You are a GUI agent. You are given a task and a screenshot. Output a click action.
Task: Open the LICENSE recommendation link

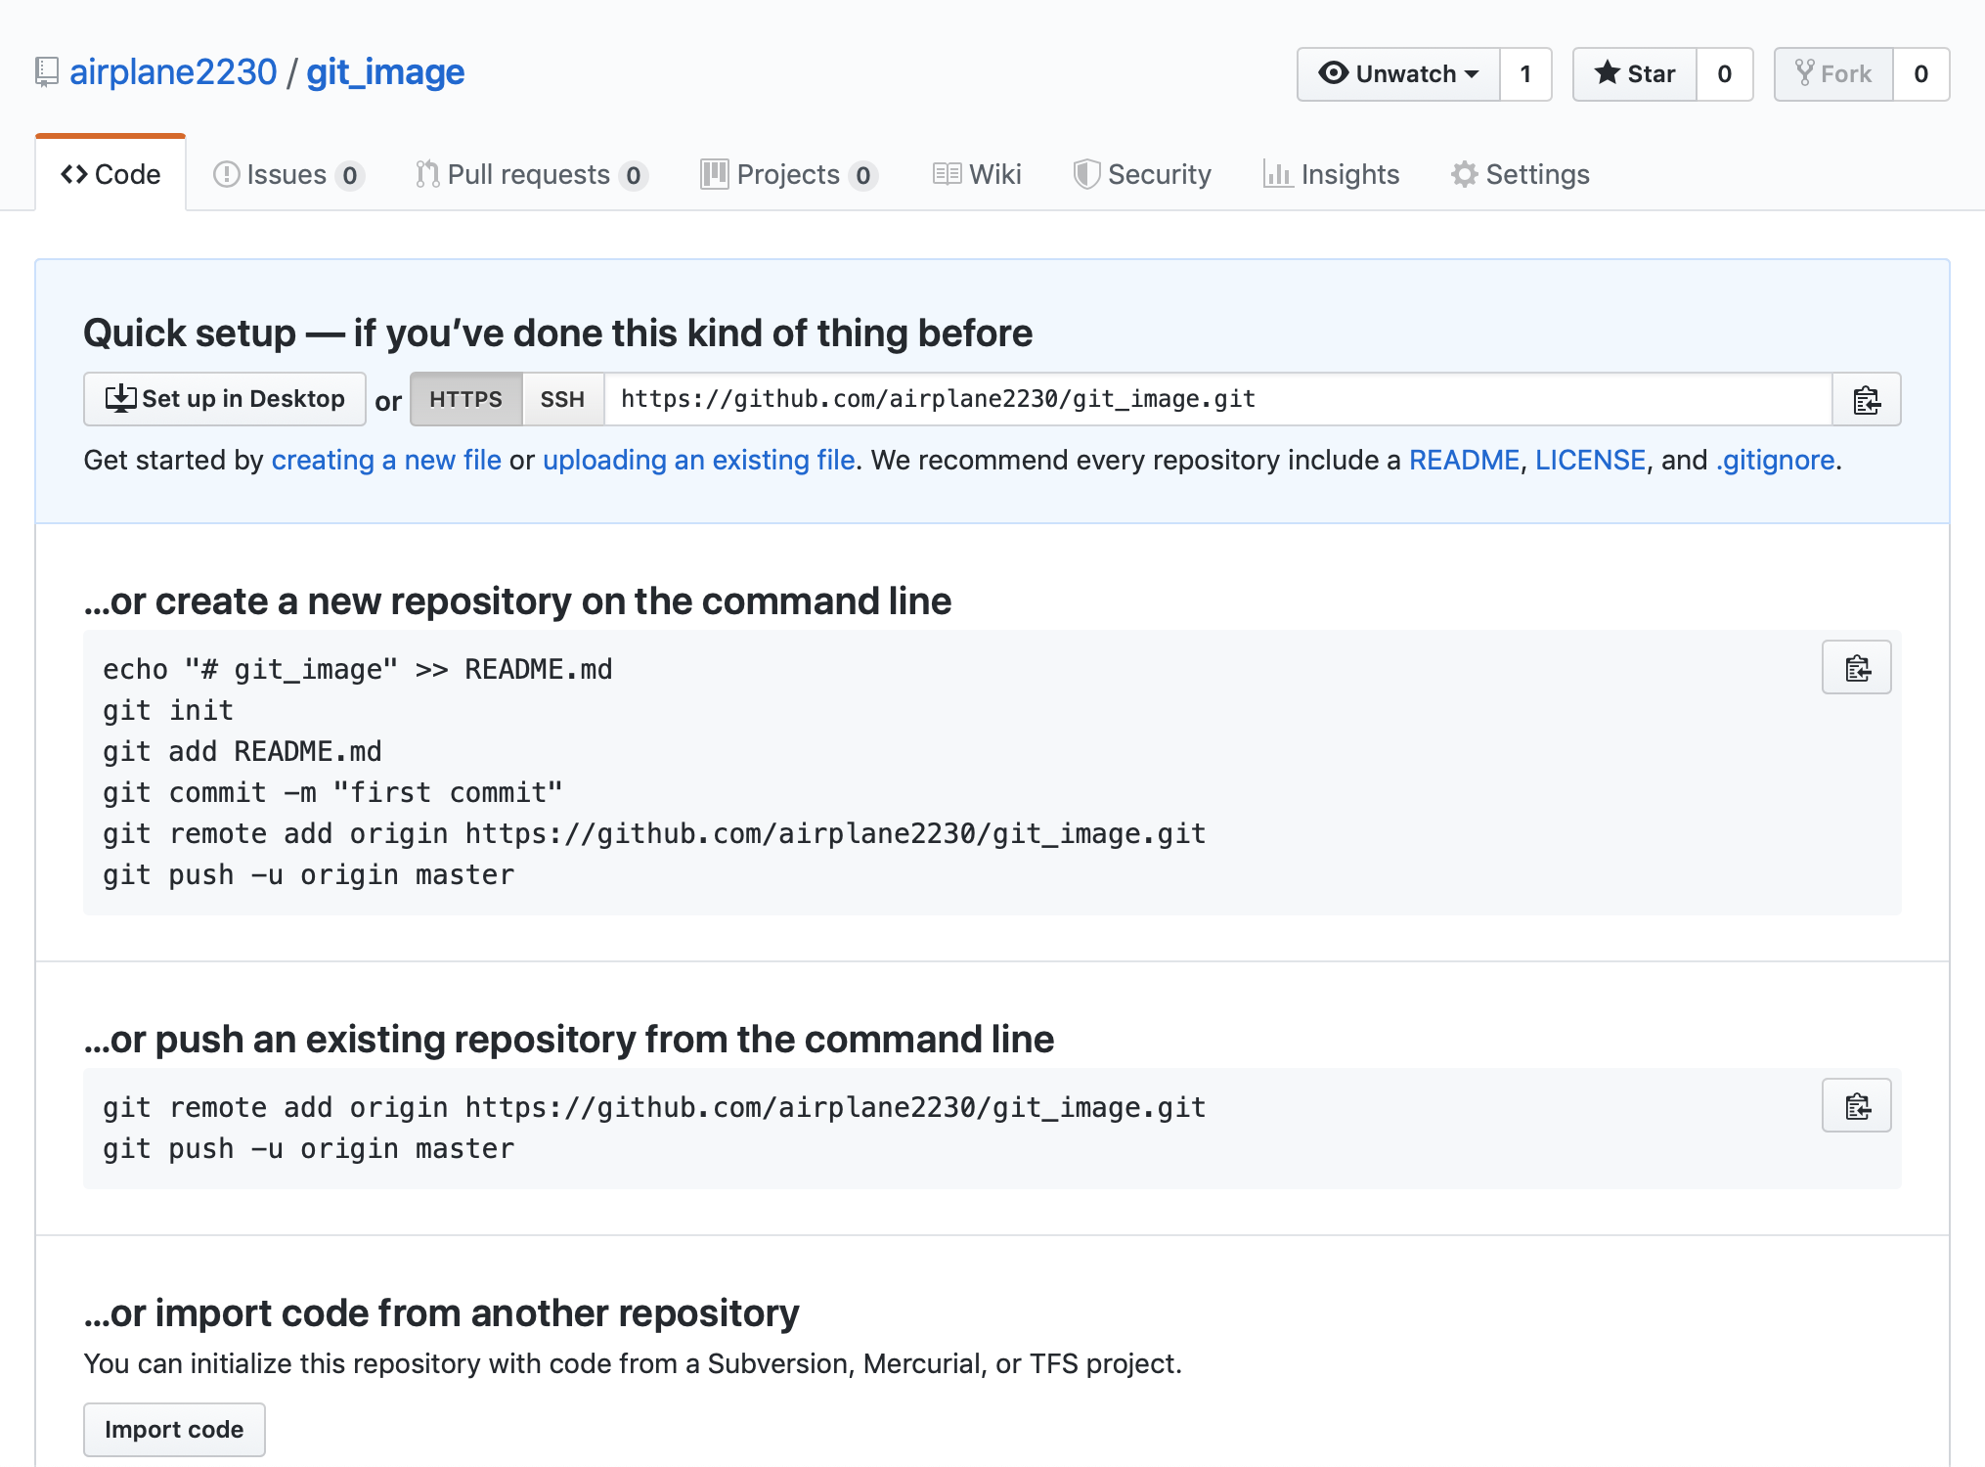click(1590, 460)
